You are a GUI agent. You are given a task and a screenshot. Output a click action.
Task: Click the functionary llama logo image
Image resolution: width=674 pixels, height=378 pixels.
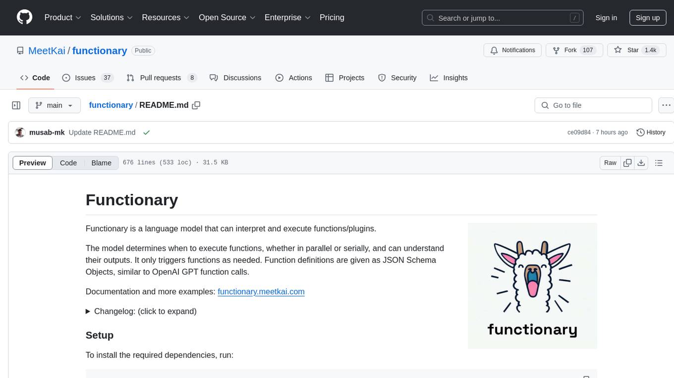click(532, 285)
